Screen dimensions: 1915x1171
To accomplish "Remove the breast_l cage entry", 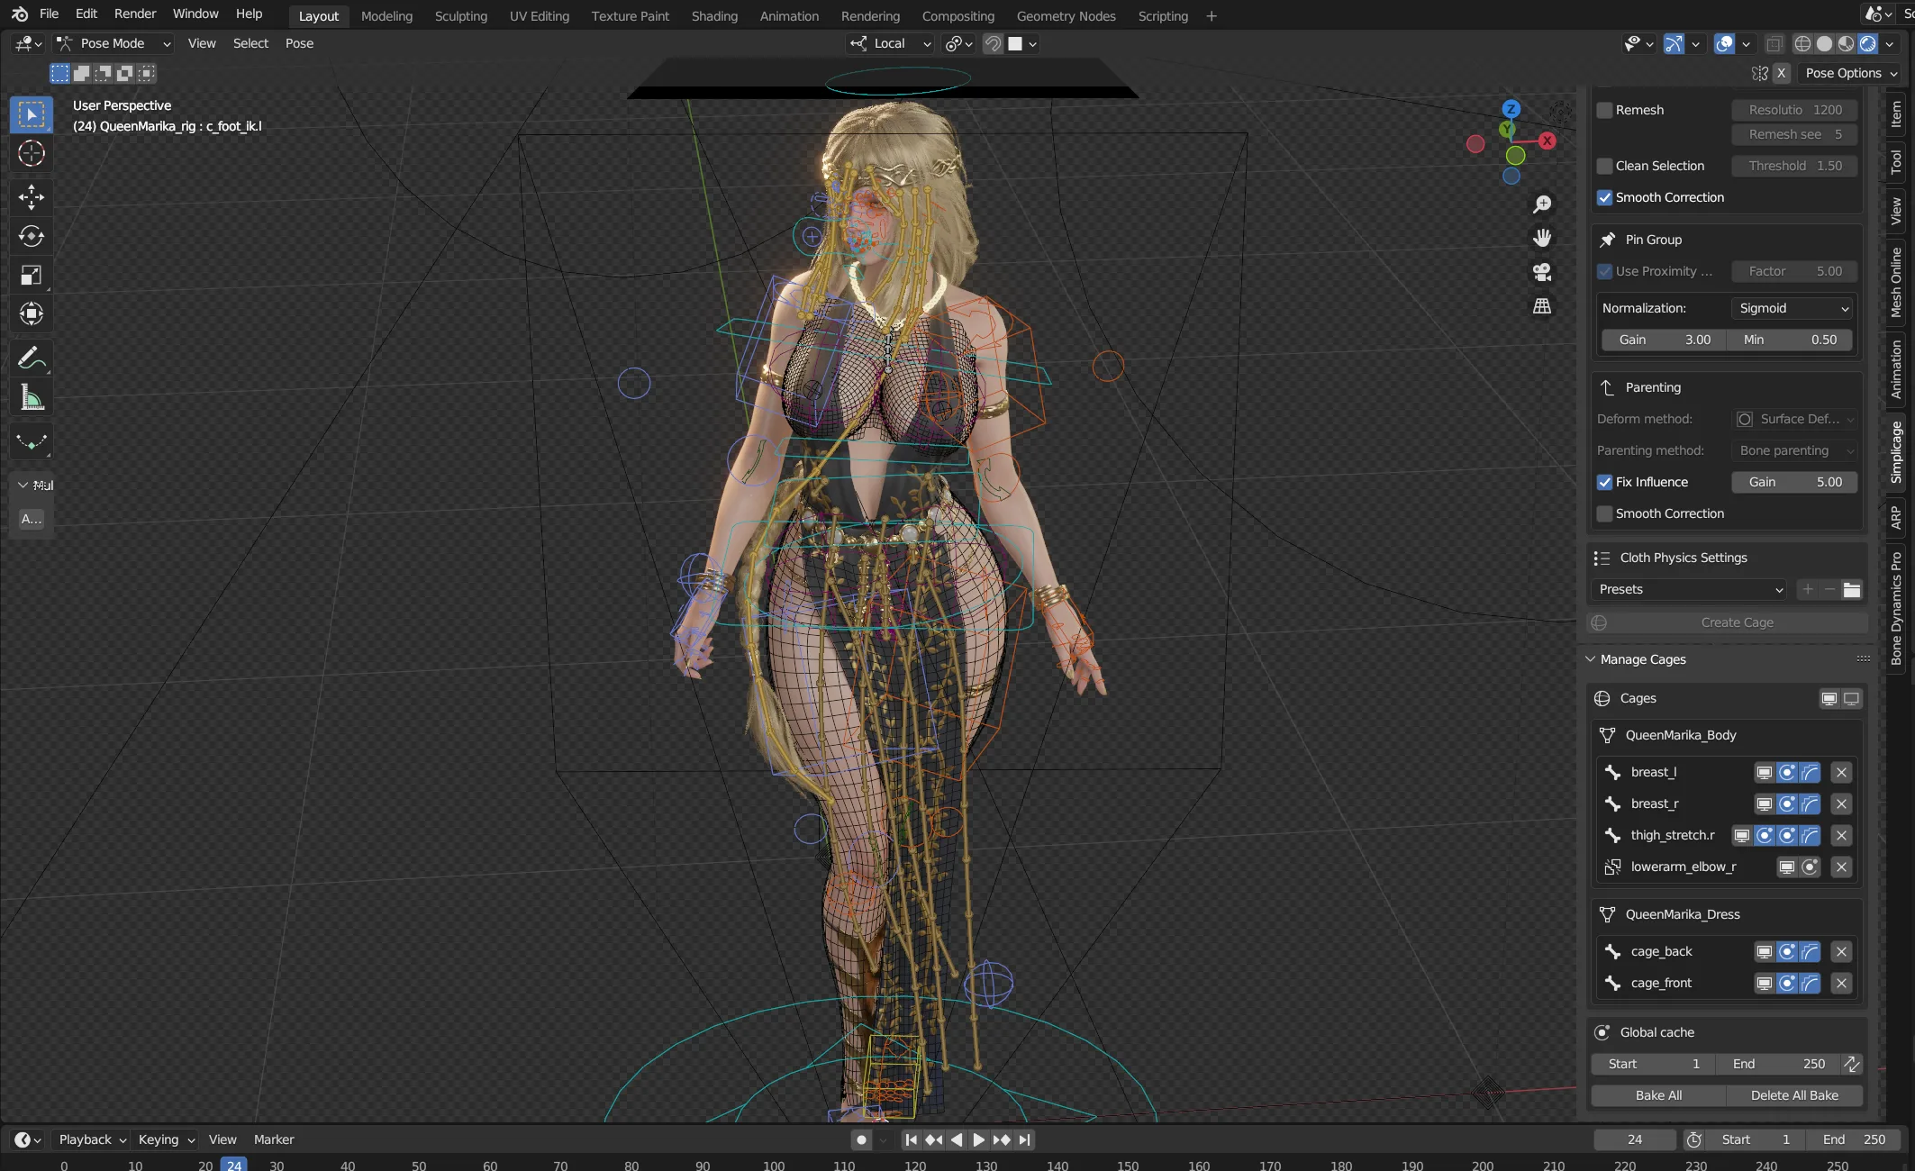I will tap(1841, 772).
